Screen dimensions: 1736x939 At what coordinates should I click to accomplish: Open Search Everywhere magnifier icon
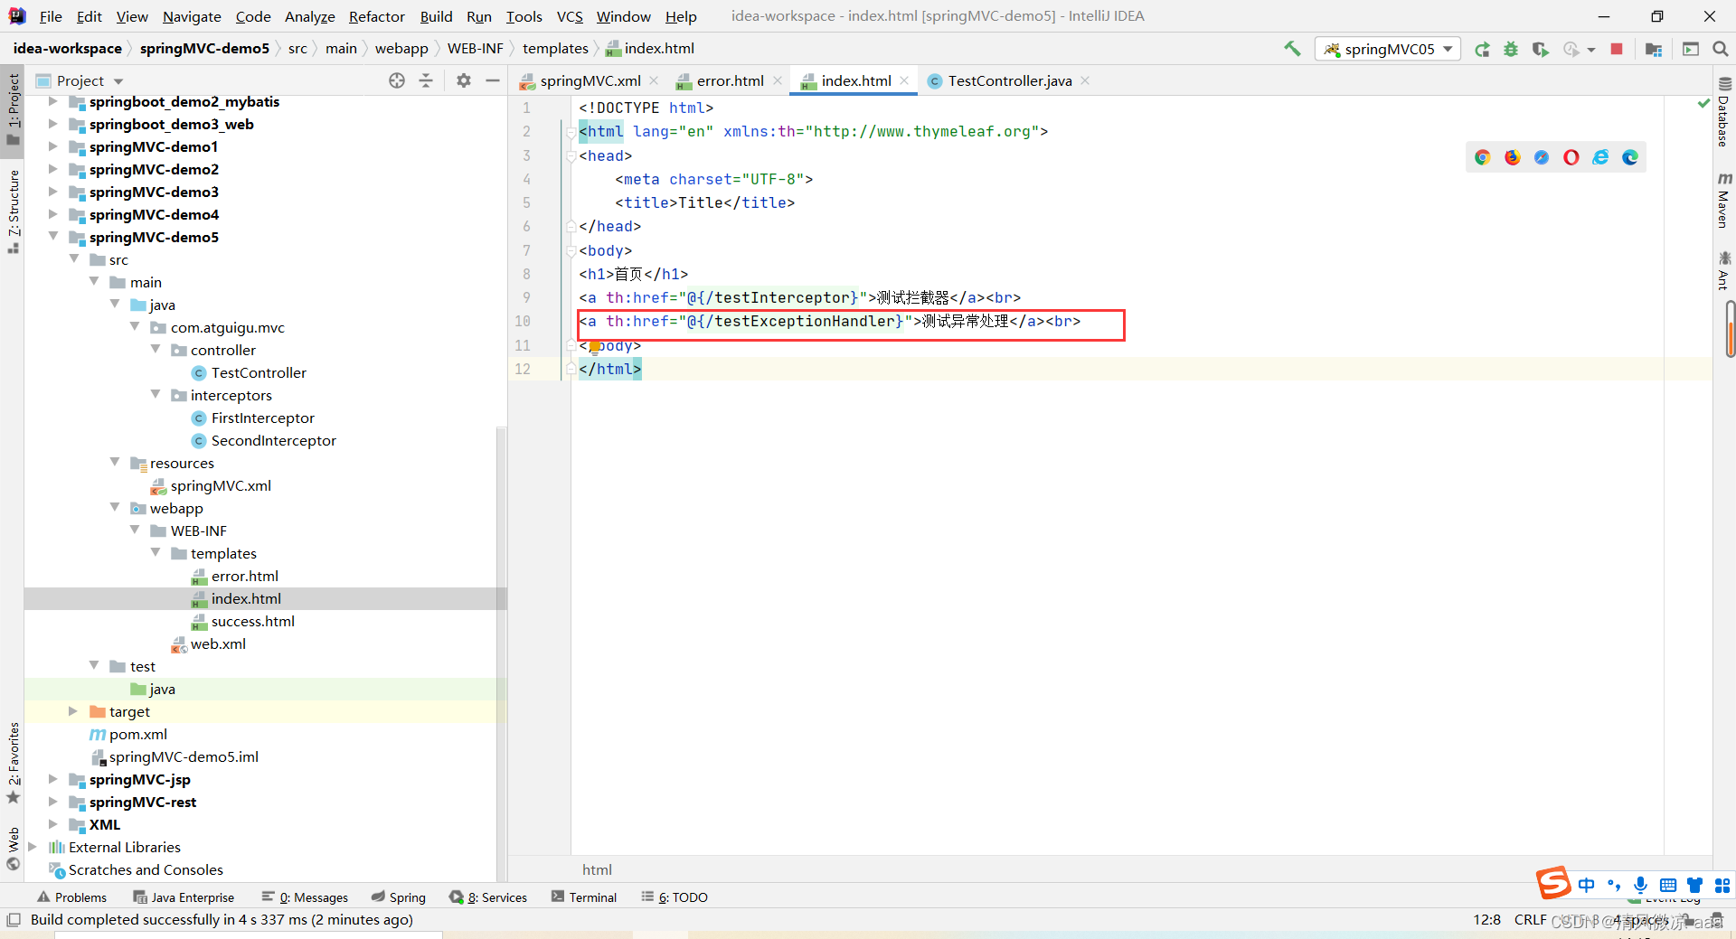(x=1721, y=49)
